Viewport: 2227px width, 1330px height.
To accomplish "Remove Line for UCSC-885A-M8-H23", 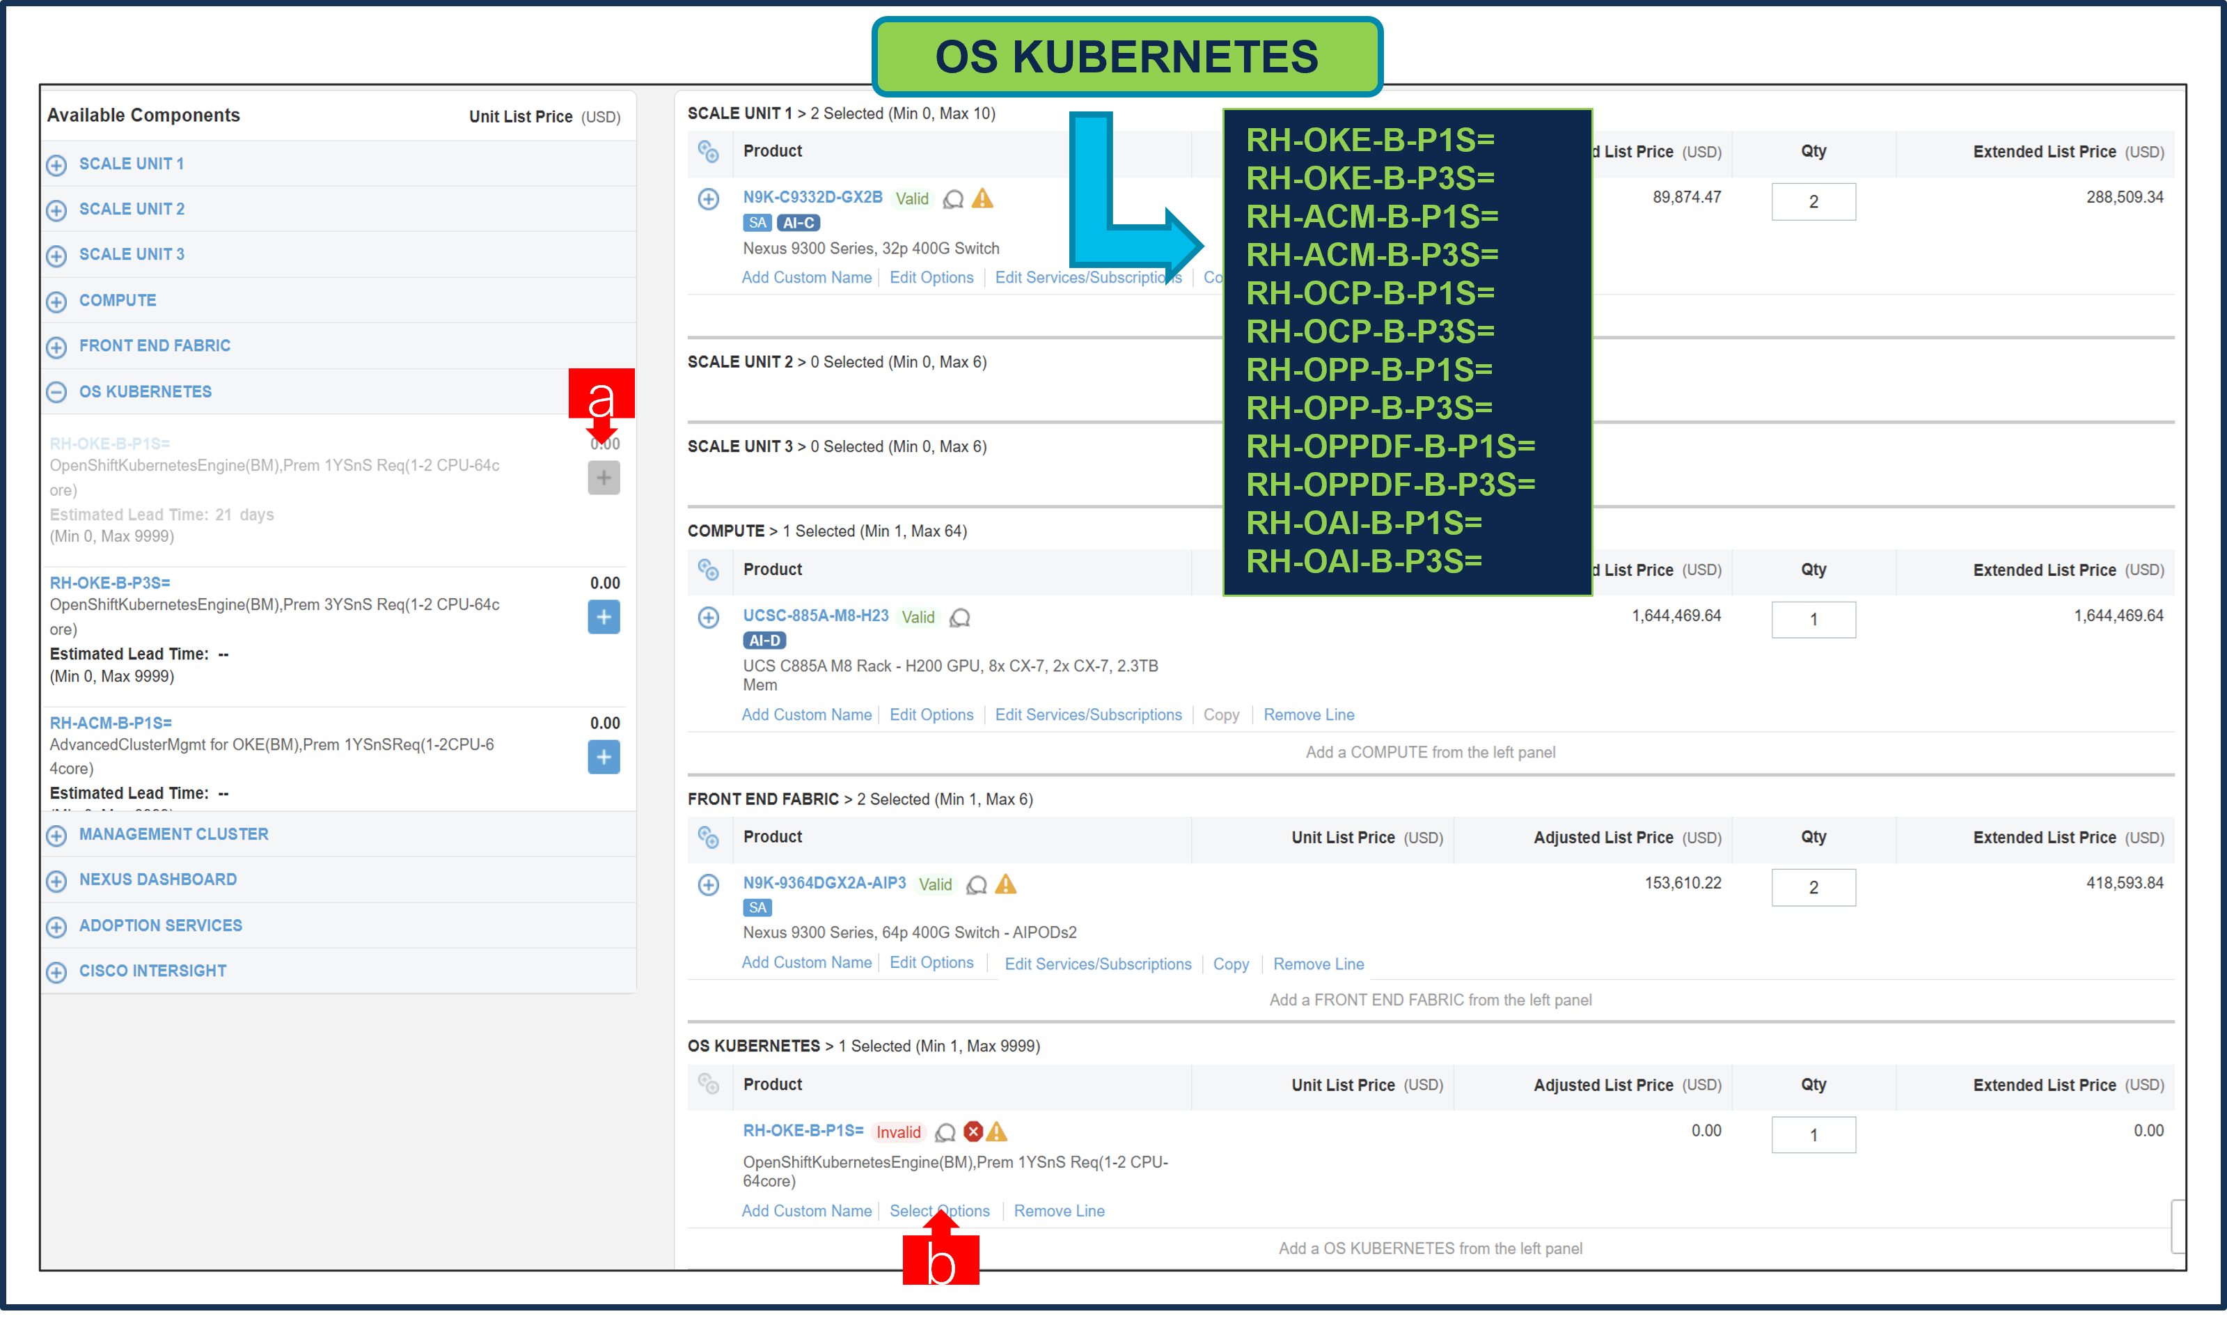I will click(1309, 714).
